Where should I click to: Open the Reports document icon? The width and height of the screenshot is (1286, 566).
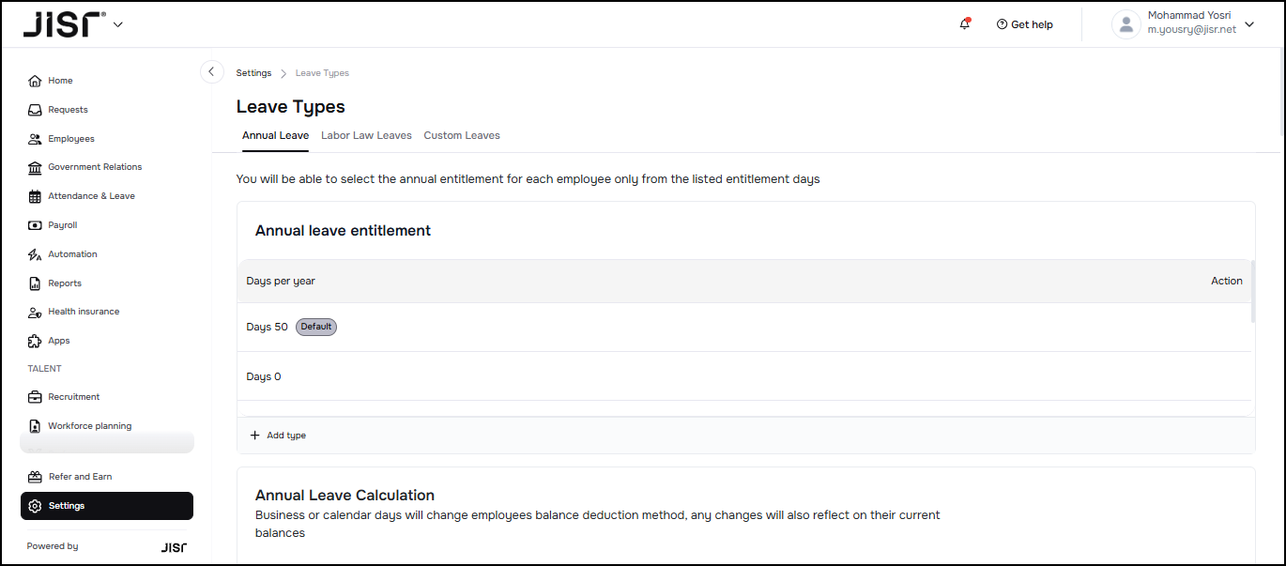click(35, 283)
